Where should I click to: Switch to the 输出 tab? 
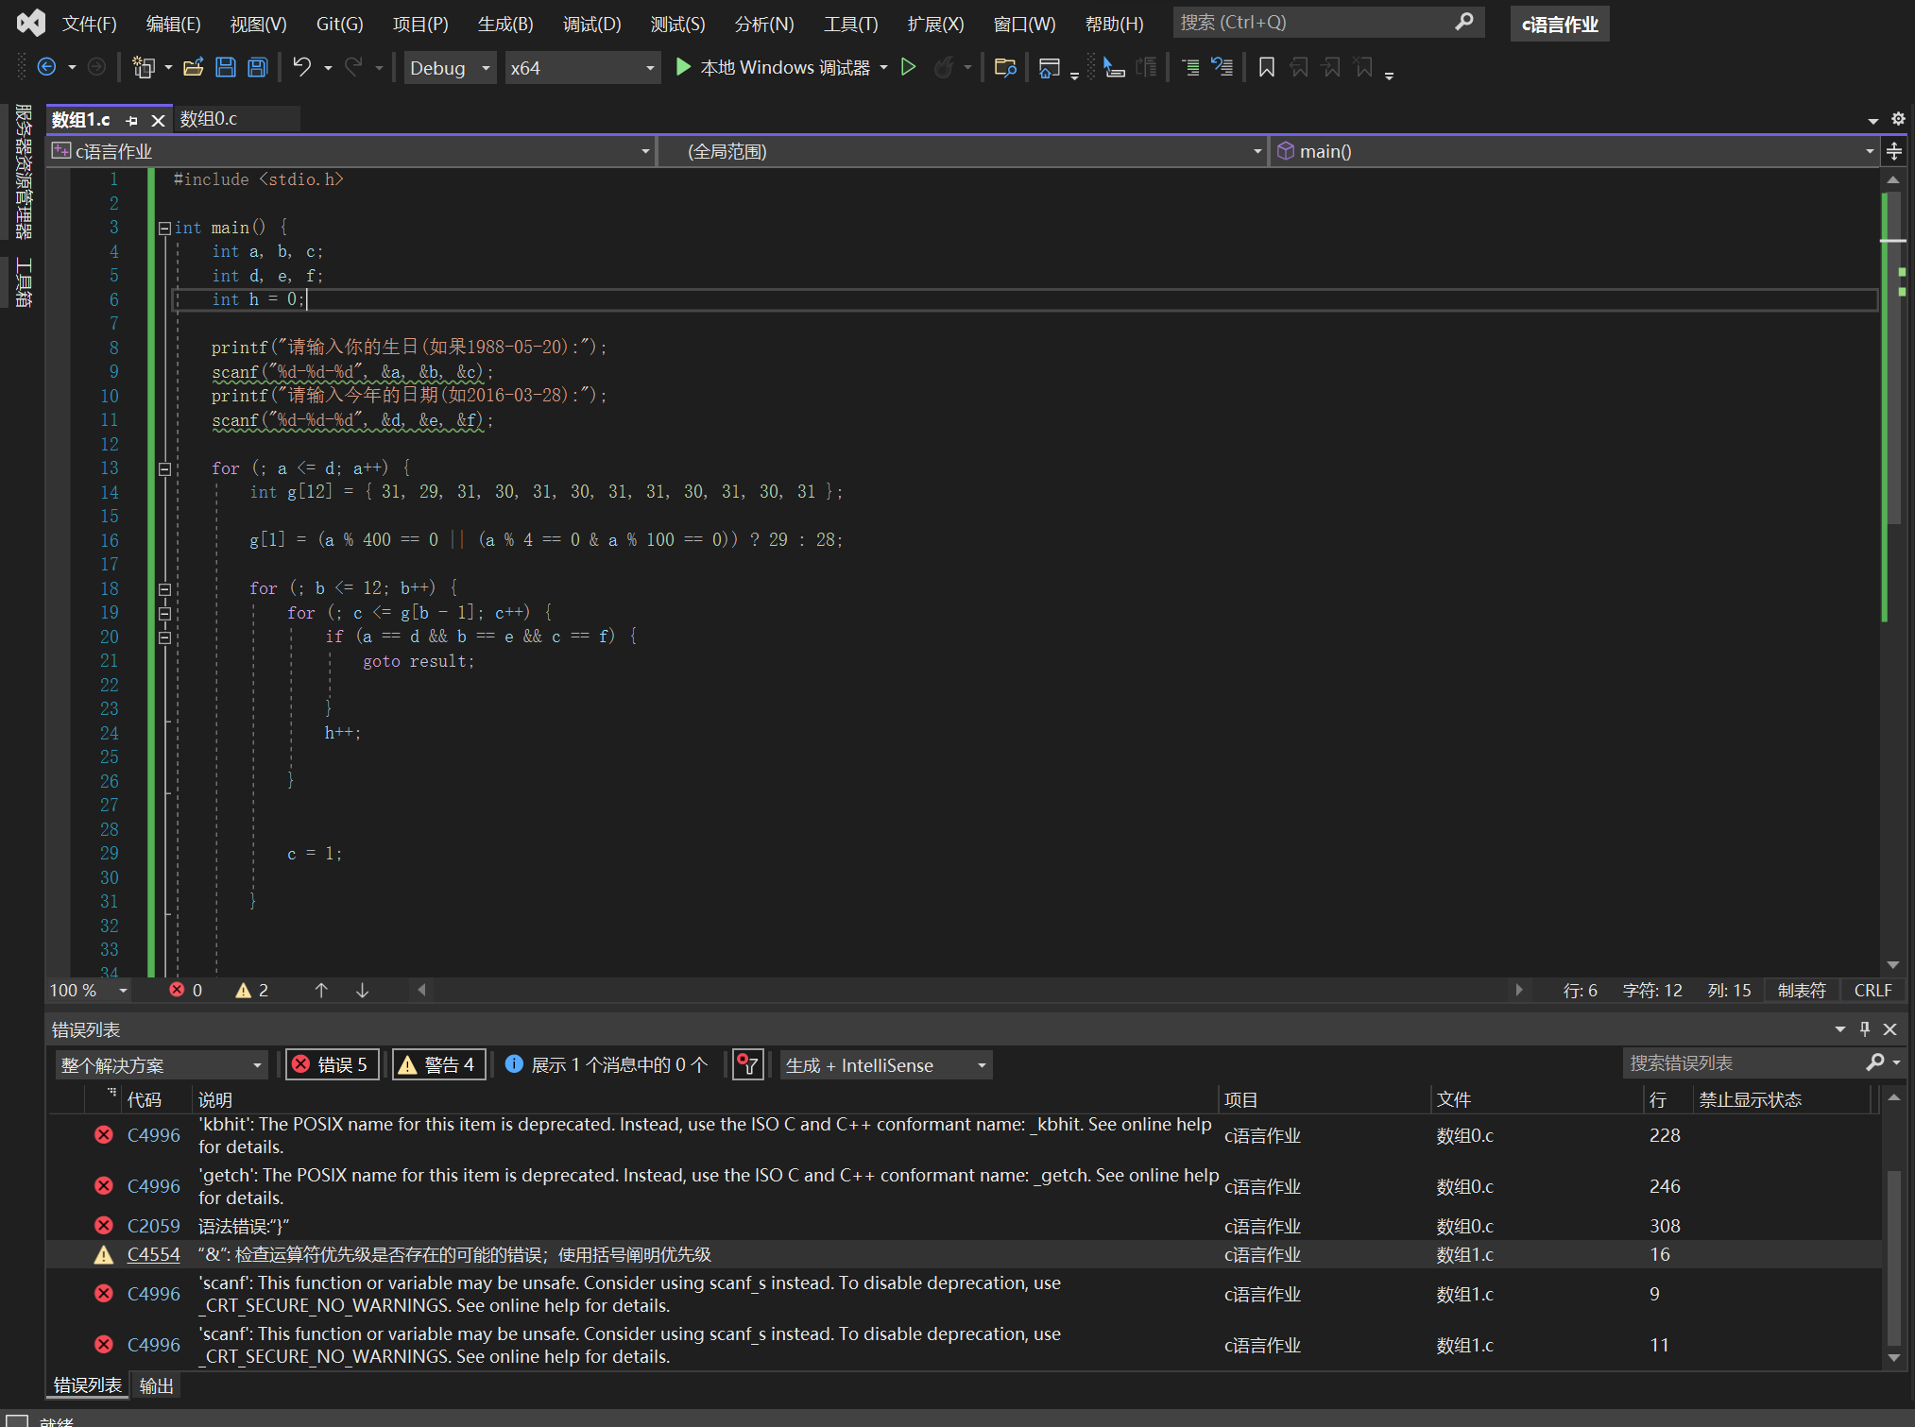click(156, 1385)
